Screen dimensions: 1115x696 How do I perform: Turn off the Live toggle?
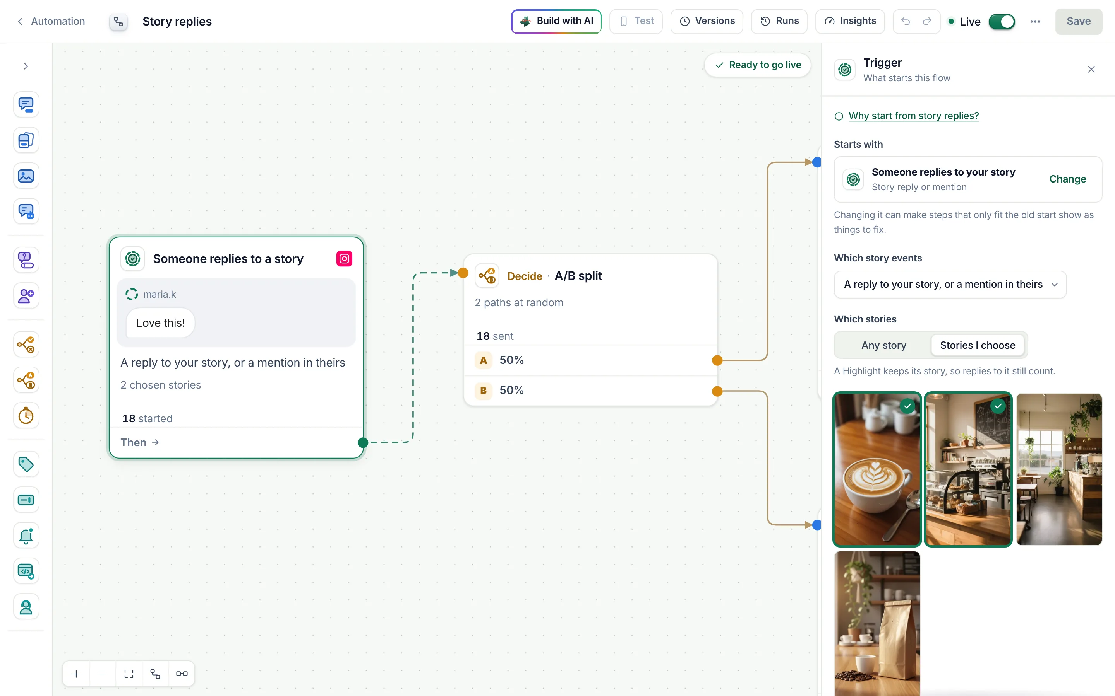point(1002,22)
